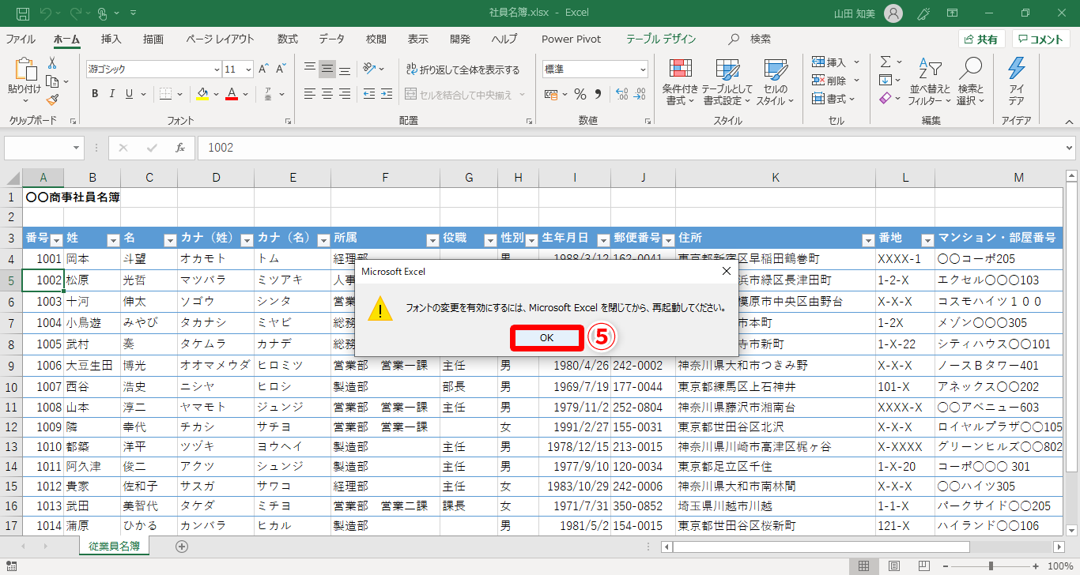Viewport: 1080px width, 575px height.
Task: Switch to the 挿入 ribbon tab
Action: pyautogui.click(x=111, y=39)
